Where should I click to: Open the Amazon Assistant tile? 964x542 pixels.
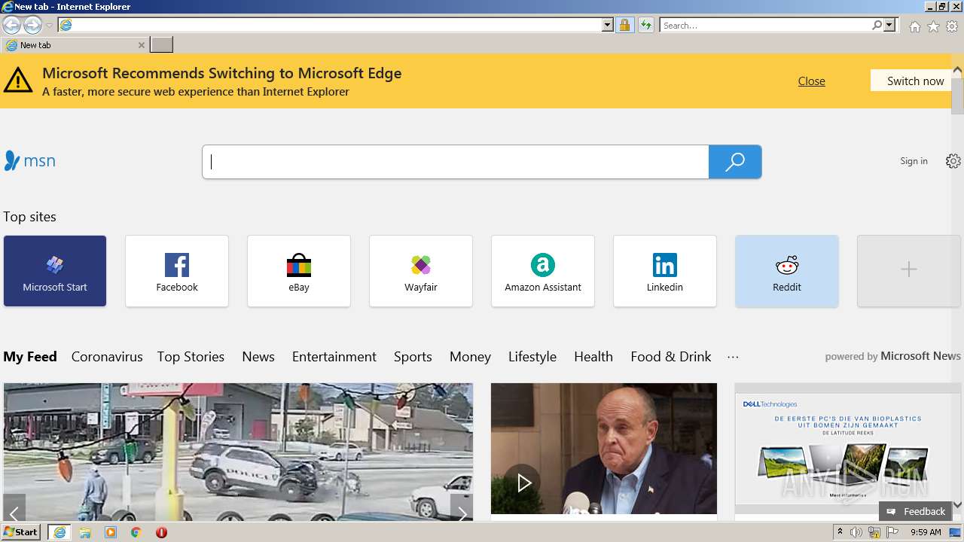point(543,271)
